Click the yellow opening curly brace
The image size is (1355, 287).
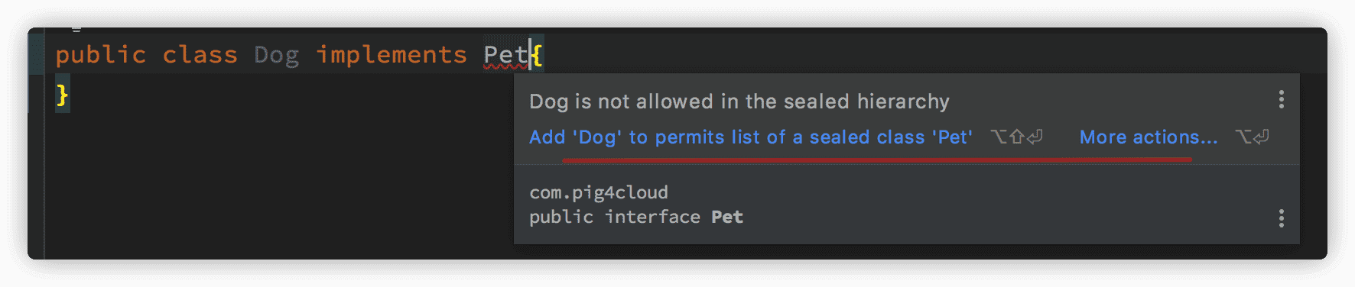coord(538,55)
